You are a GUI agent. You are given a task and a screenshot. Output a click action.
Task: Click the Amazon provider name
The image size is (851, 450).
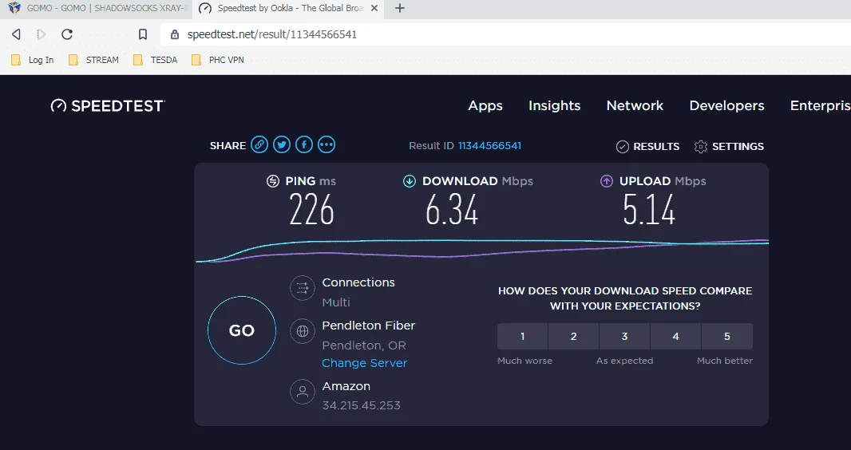click(346, 386)
